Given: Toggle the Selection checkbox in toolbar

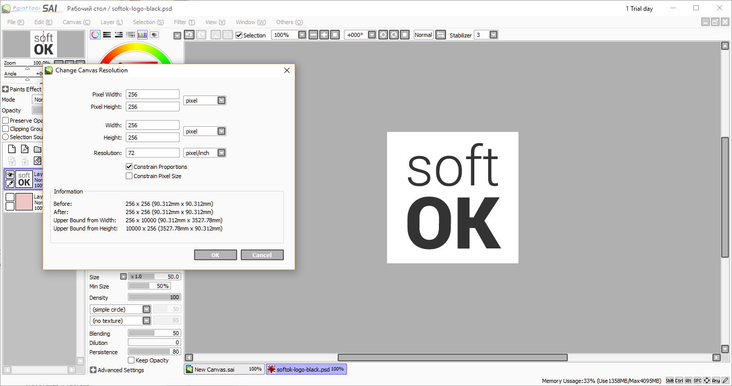Looking at the screenshot, I should click(239, 35).
